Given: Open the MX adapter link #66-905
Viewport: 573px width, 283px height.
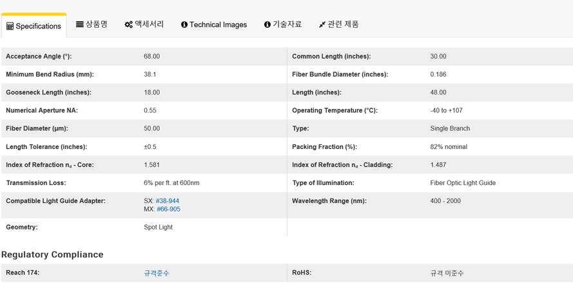Looking at the screenshot, I should pyautogui.click(x=168, y=210).
